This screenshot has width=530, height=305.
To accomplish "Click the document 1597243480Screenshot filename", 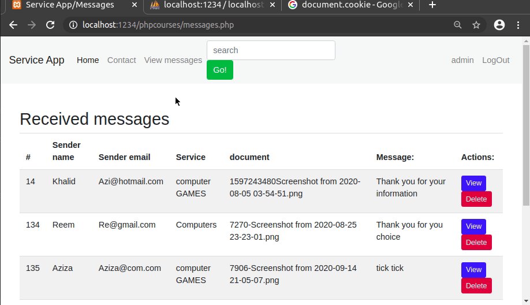I will click(x=295, y=188).
